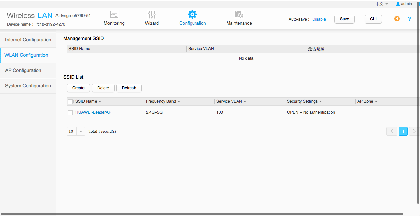Open the Maintenance tools icon
Screen dimensions: 420x216
click(x=239, y=15)
